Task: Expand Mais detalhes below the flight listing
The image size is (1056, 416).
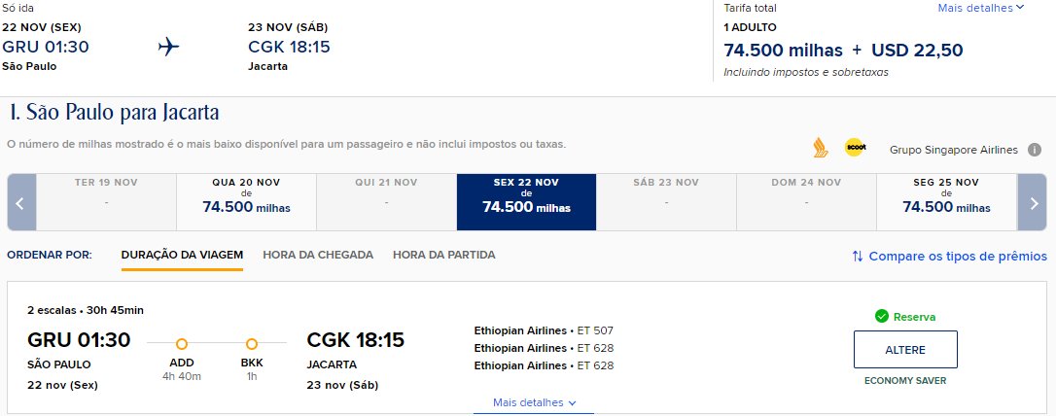Action: pyautogui.click(x=534, y=402)
